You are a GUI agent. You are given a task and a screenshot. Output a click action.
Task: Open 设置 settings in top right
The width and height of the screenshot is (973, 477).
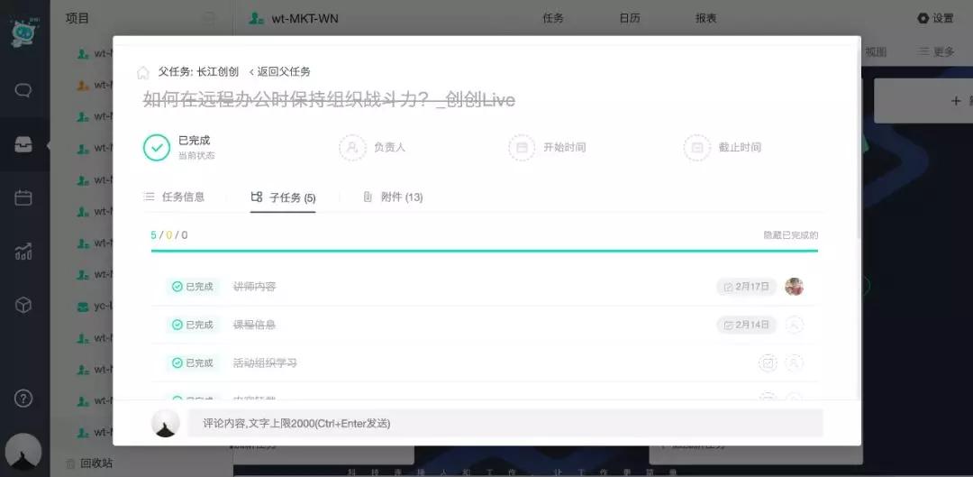(x=935, y=18)
